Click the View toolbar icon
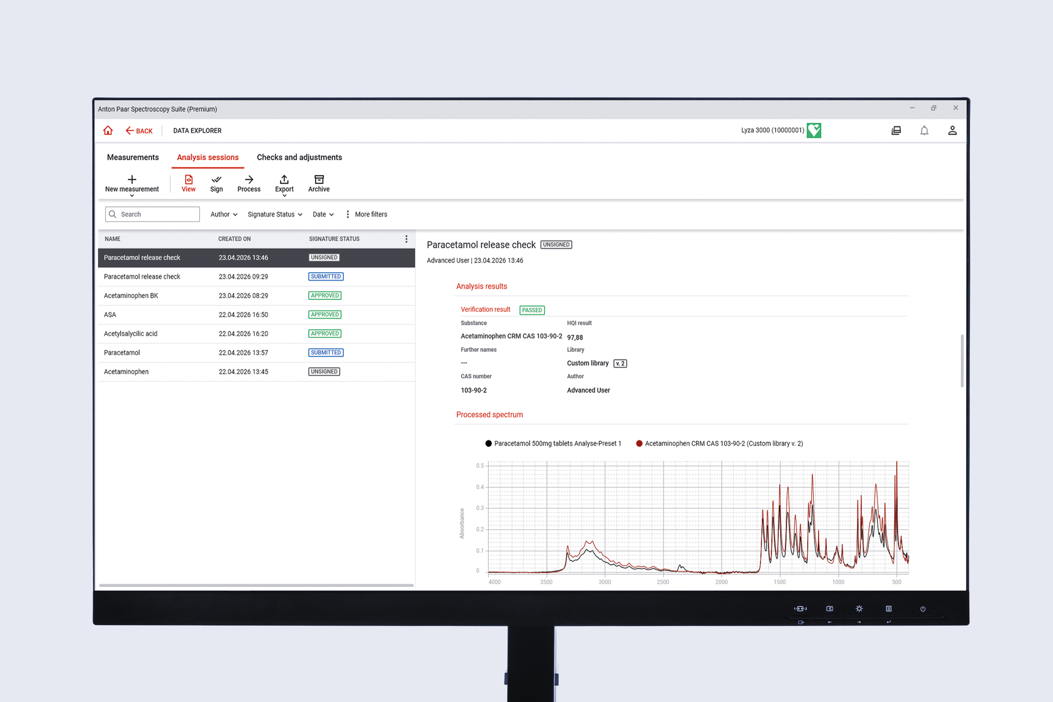Screen dimensions: 1053x702 point(189,183)
